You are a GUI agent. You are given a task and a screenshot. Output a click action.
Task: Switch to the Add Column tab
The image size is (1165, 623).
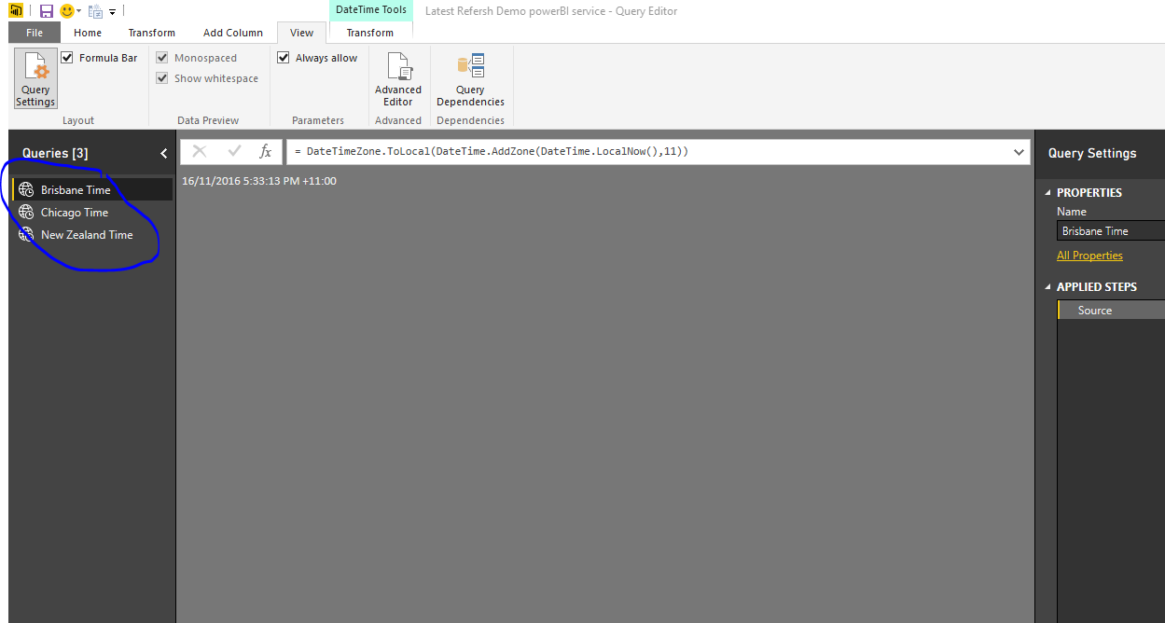[x=233, y=33]
